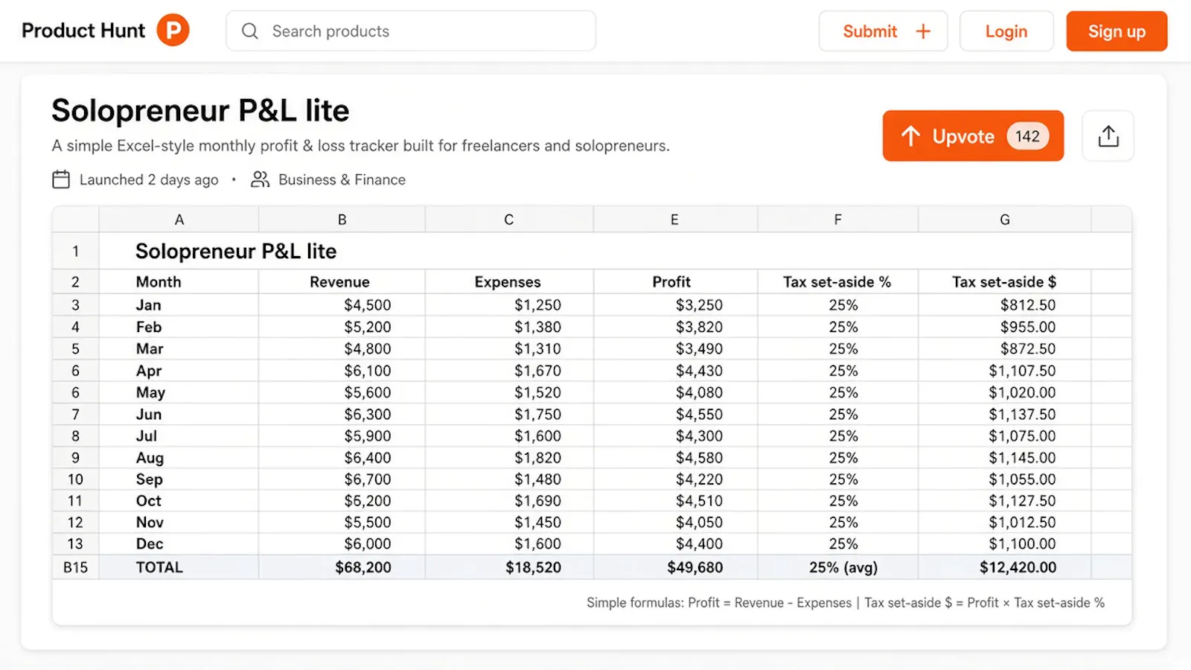Click Nov expenses cell '$1,450'
This screenshot has width=1191, height=670.
click(x=509, y=523)
